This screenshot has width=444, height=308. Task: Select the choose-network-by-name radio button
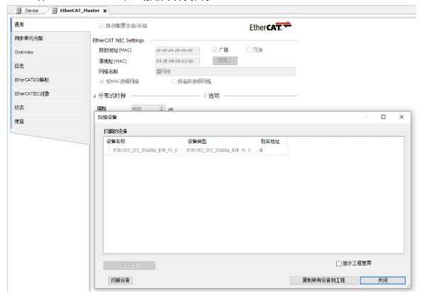coord(174,81)
